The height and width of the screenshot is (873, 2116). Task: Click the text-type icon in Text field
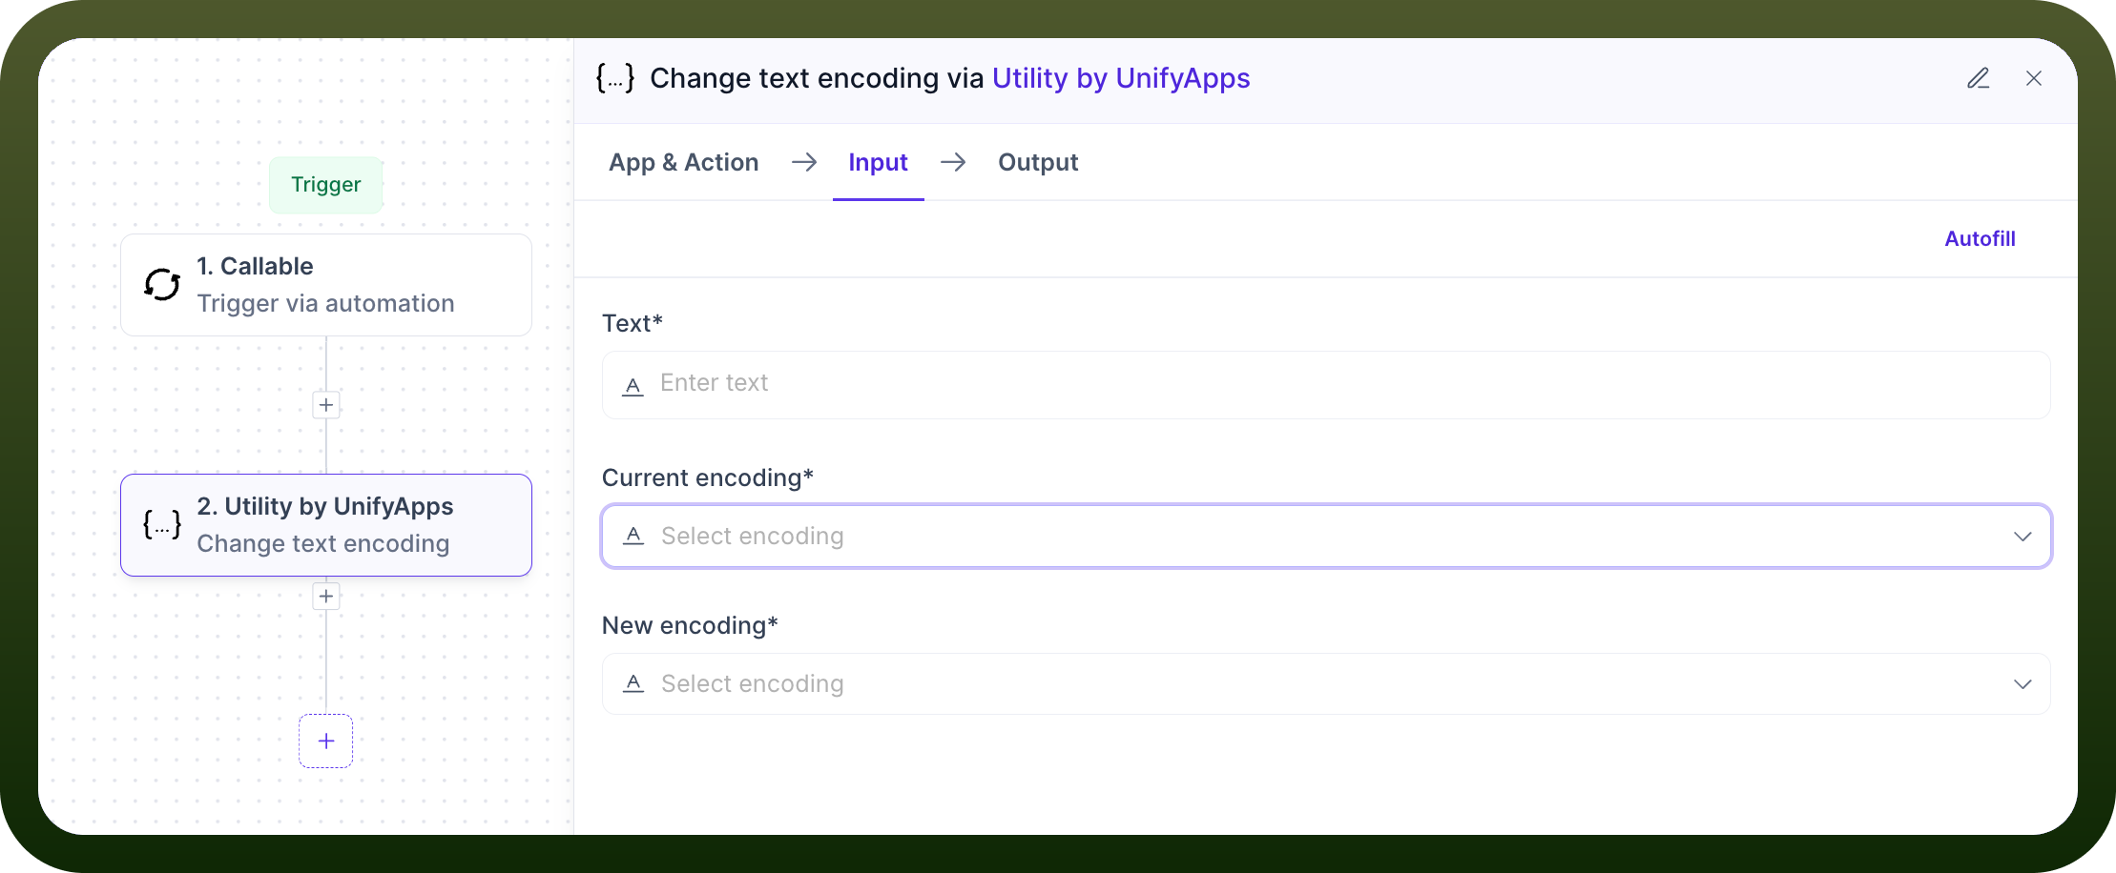(633, 386)
